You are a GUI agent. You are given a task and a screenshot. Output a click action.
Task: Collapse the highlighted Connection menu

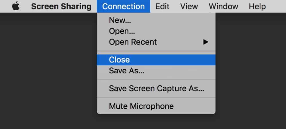click(x=123, y=6)
